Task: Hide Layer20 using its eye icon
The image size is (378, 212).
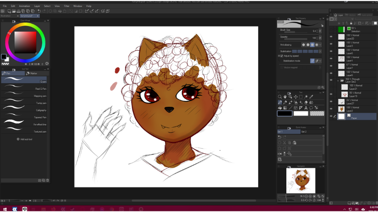Action: (331, 37)
